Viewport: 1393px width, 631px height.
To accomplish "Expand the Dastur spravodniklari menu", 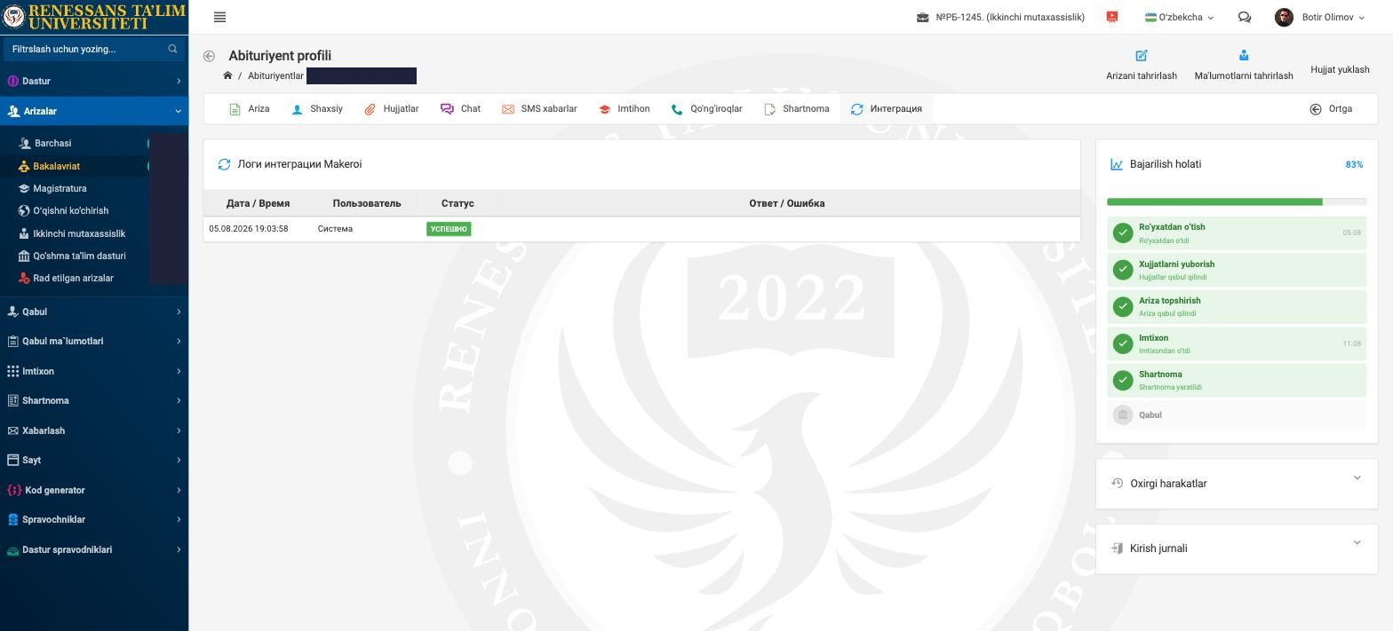I will [94, 549].
